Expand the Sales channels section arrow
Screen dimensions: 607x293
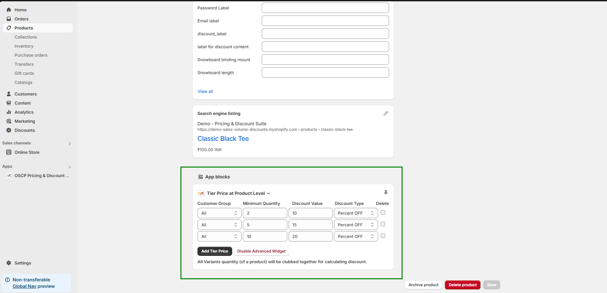tap(70, 143)
